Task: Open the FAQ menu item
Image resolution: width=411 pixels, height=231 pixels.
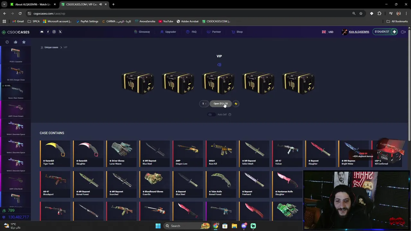Action: pos(191,32)
